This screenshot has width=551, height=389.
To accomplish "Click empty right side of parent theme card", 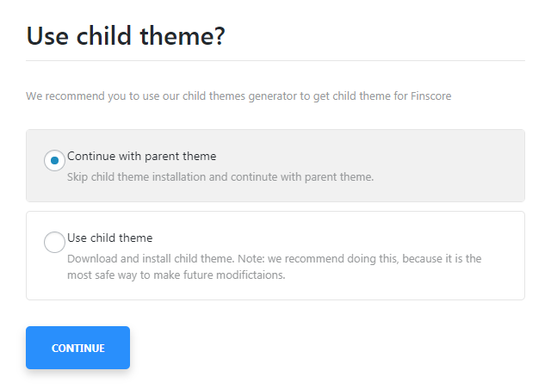I will (465, 165).
